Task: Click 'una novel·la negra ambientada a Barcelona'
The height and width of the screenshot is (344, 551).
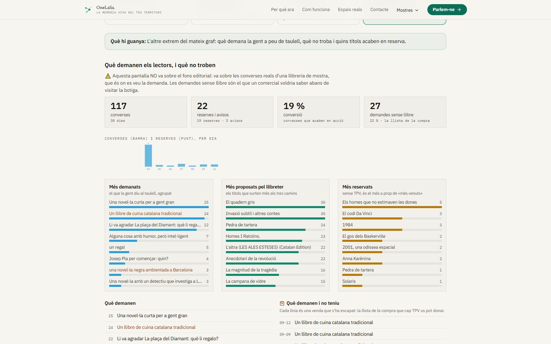Action: click(x=151, y=270)
